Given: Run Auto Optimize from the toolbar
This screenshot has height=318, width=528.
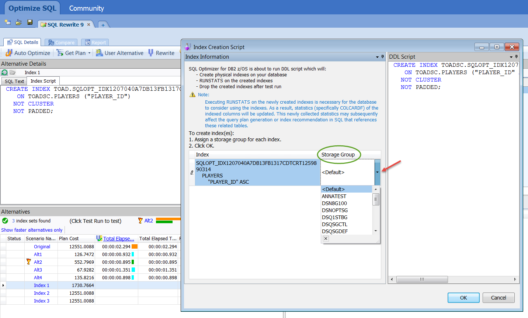Looking at the screenshot, I should (x=28, y=53).
